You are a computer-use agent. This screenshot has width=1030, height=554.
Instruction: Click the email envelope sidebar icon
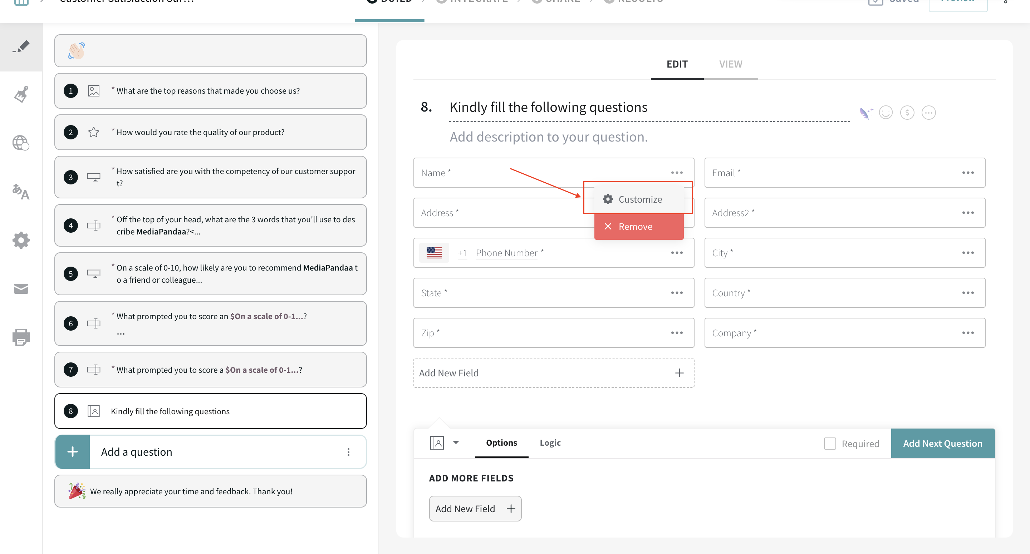[21, 288]
